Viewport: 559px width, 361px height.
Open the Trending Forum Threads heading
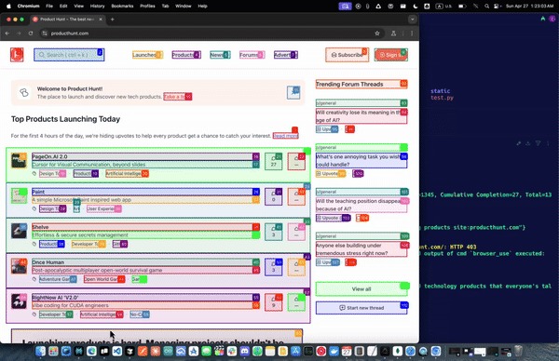point(361,84)
